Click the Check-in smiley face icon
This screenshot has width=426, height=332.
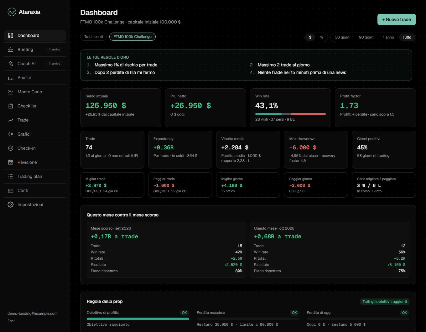(11, 148)
